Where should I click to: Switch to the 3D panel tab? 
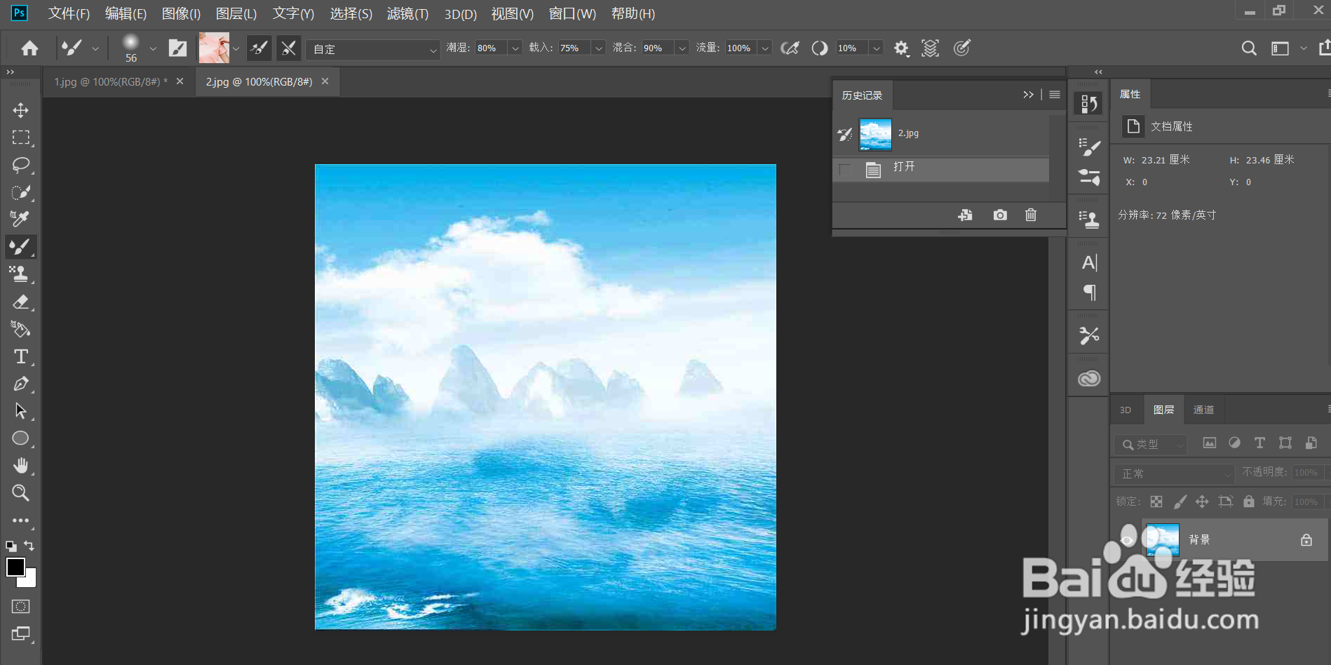coord(1126,410)
